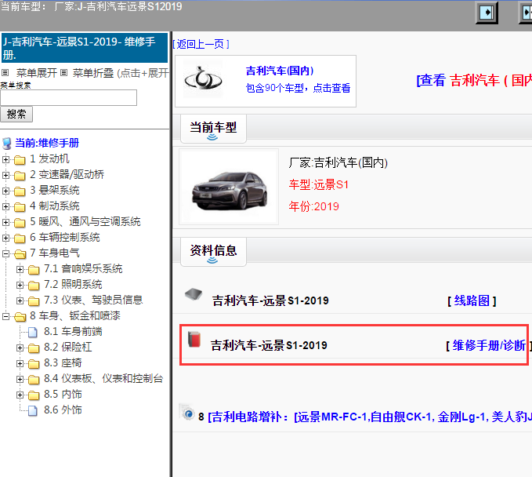Viewport: 532px width, 477px height.
Task: Click open folder icon of 8 车身、钣金和喷漆
Action: pos(20,317)
